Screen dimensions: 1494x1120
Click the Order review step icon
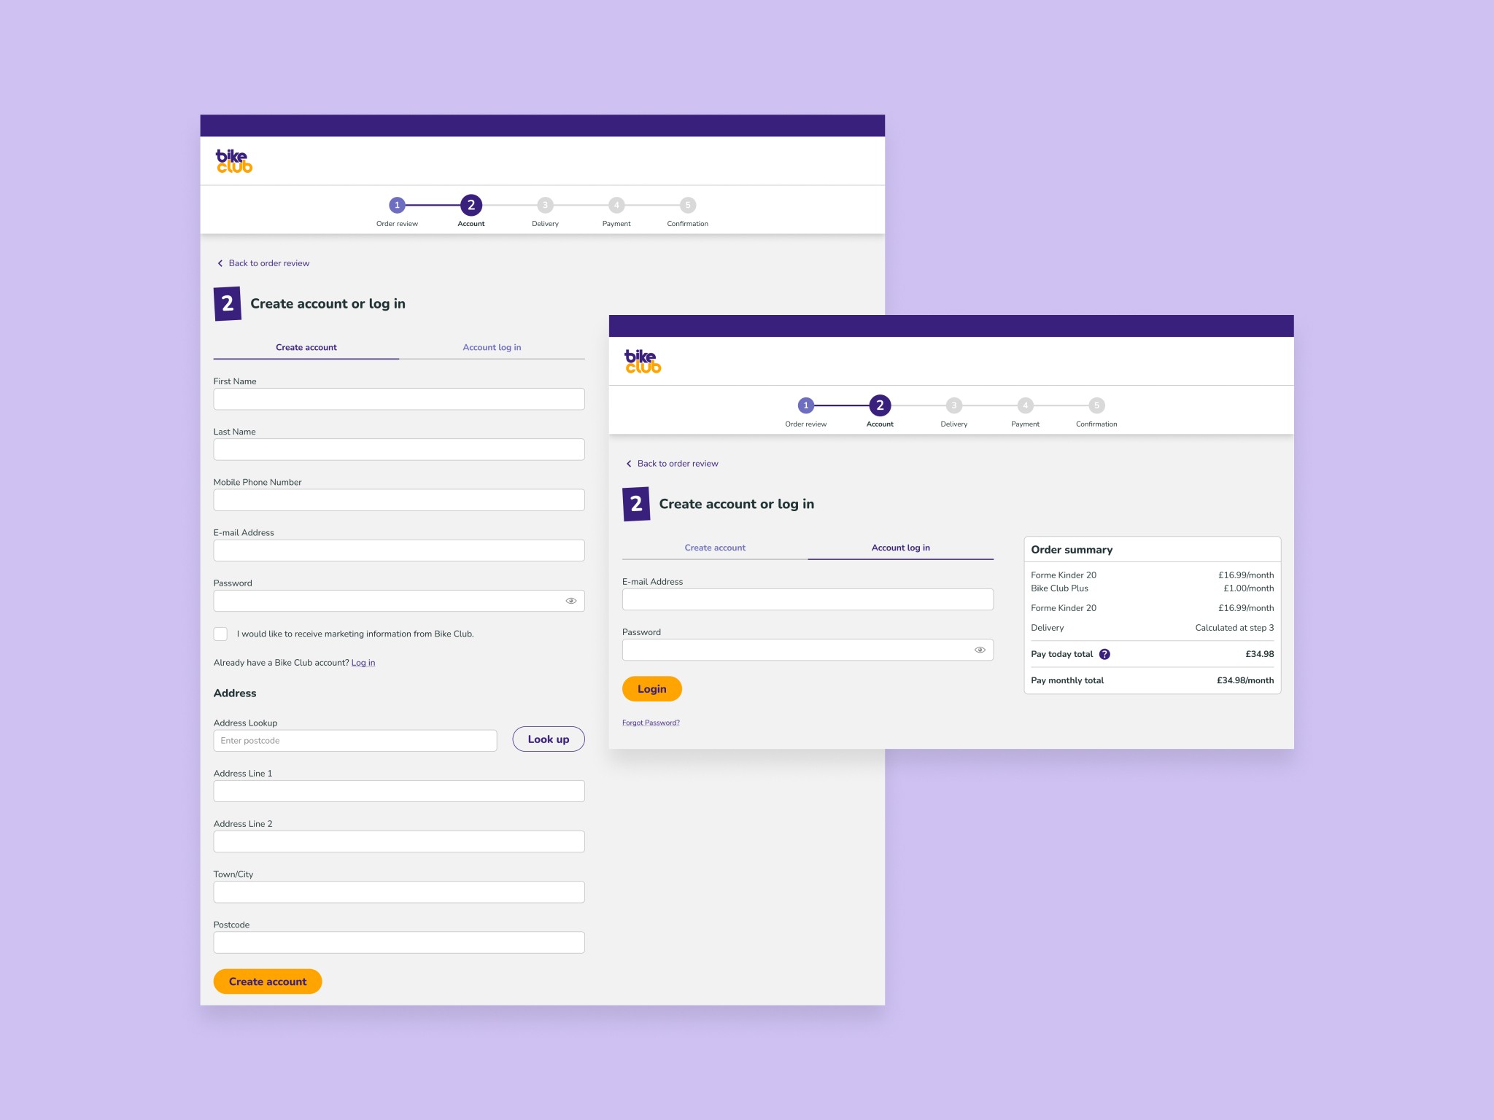(x=396, y=206)
